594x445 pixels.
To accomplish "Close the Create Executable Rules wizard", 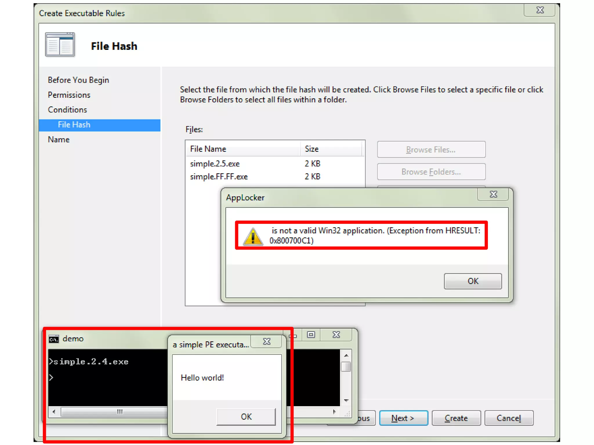I will pyautogui.click(x=539, y=10).
